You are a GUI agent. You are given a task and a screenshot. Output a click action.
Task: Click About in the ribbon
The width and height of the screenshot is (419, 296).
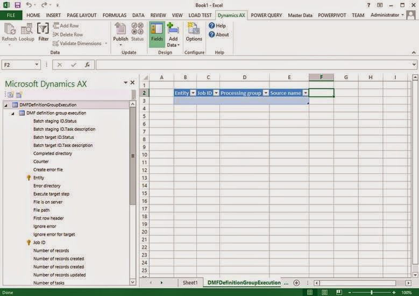pos(219,34)
